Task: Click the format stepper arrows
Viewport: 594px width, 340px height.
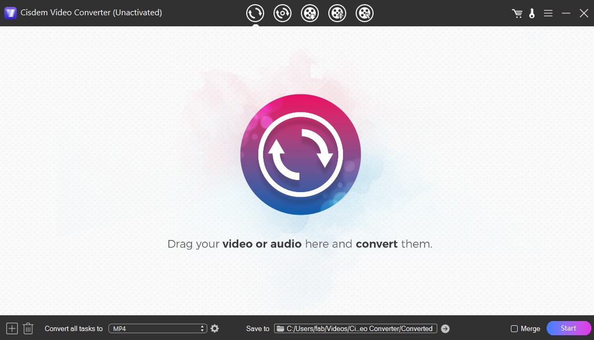Action: click(202, 328)
